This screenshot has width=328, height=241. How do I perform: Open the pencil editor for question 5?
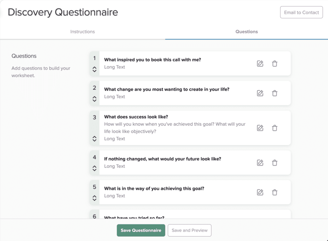tap(260, 192)
